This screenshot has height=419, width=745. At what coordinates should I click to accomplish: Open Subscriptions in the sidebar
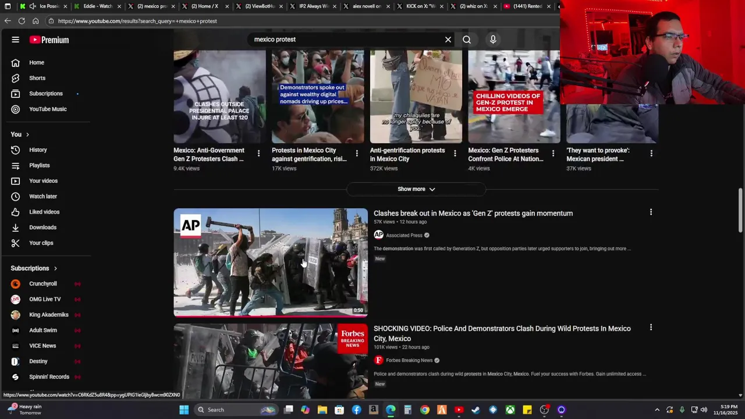(x=47, y=94)
